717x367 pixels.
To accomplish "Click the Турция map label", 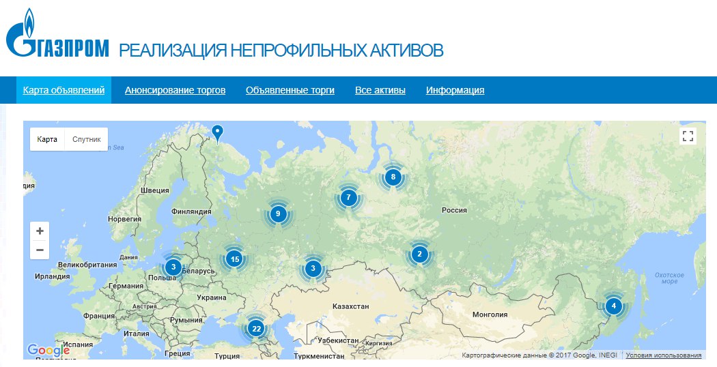I will pos(227,356).
